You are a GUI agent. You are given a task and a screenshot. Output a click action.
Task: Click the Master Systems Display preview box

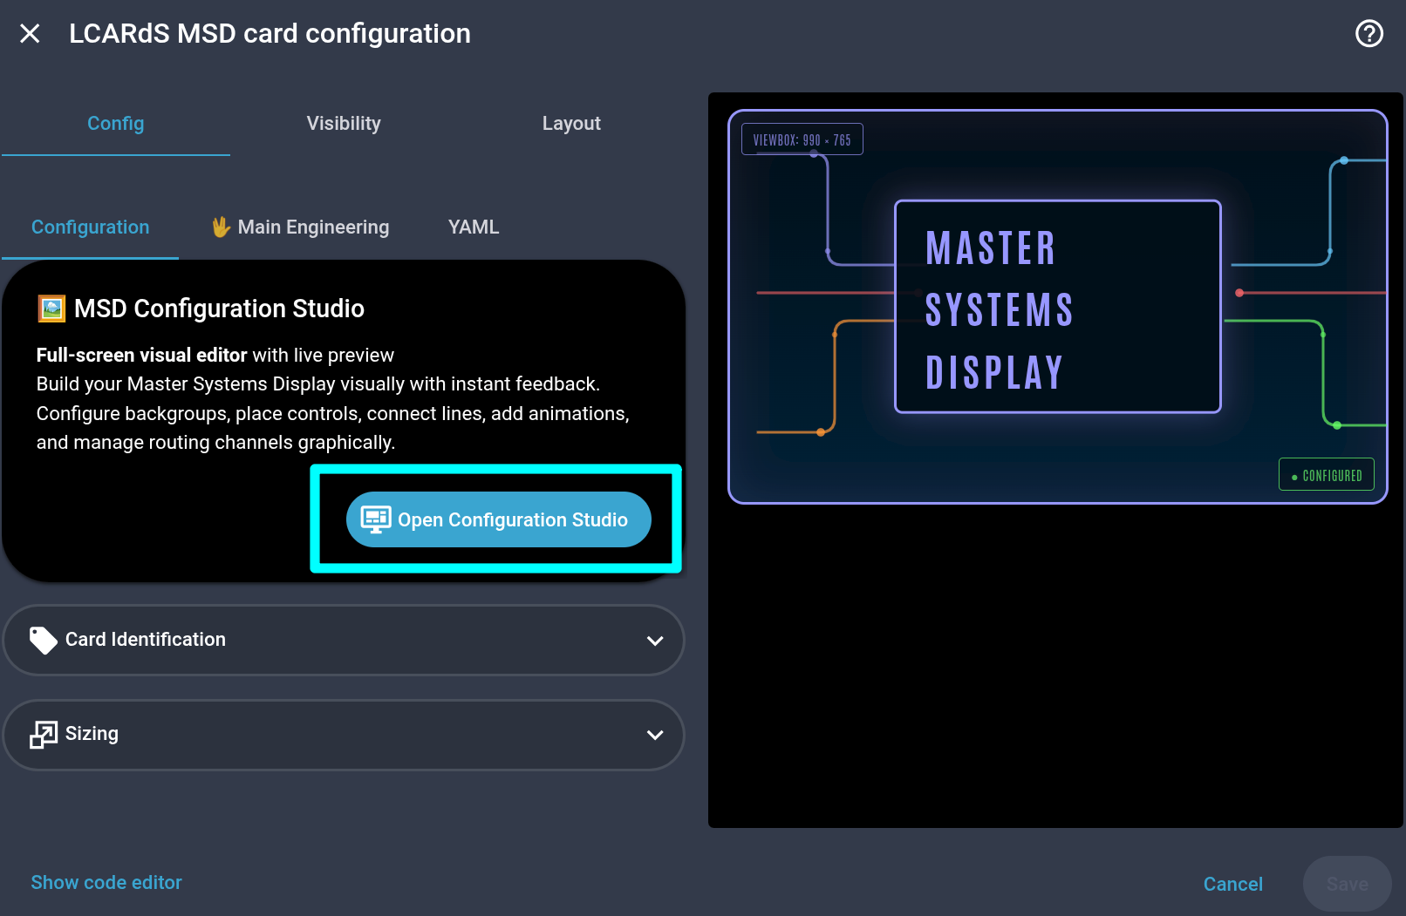click(1057, 307)
